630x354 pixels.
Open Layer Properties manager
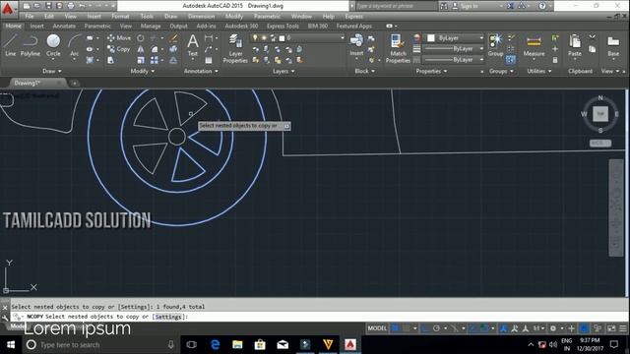click(235, 48)
